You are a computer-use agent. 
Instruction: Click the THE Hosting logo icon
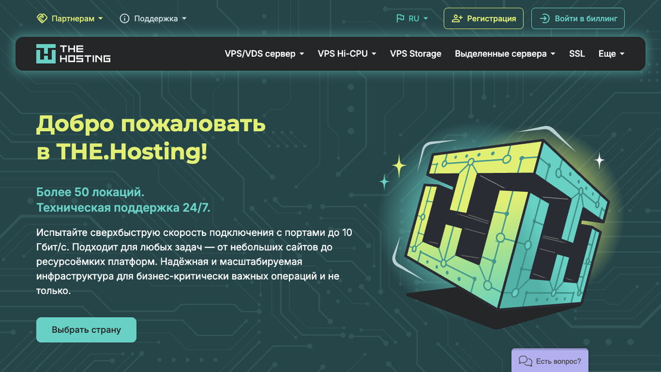tap(46, 54)
